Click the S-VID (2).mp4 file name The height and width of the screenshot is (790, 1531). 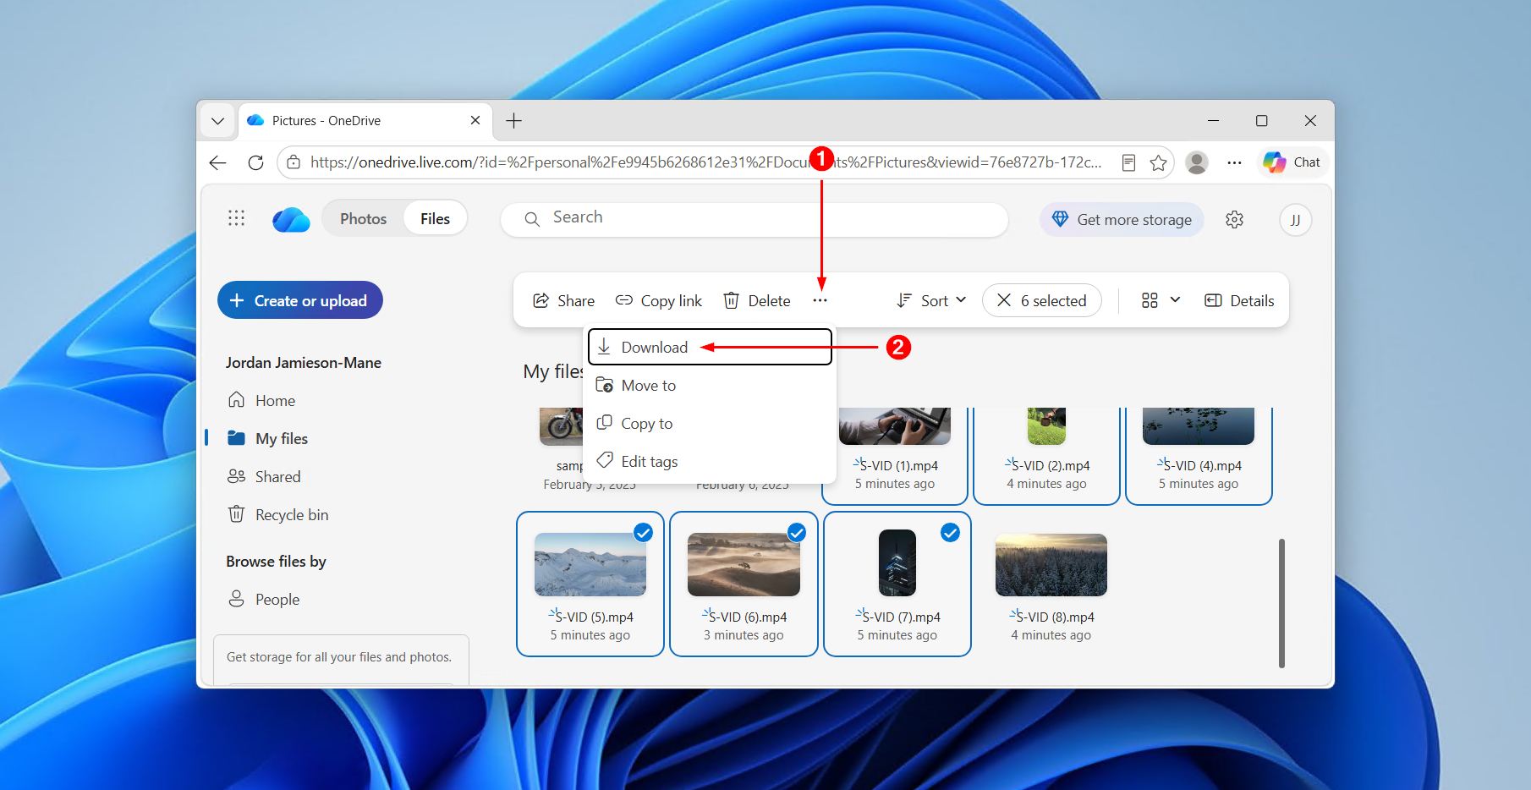point(1051,465)
